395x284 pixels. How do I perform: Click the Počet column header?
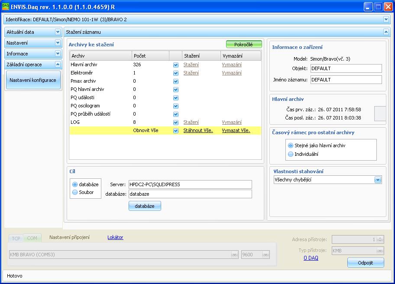[150, 56]
